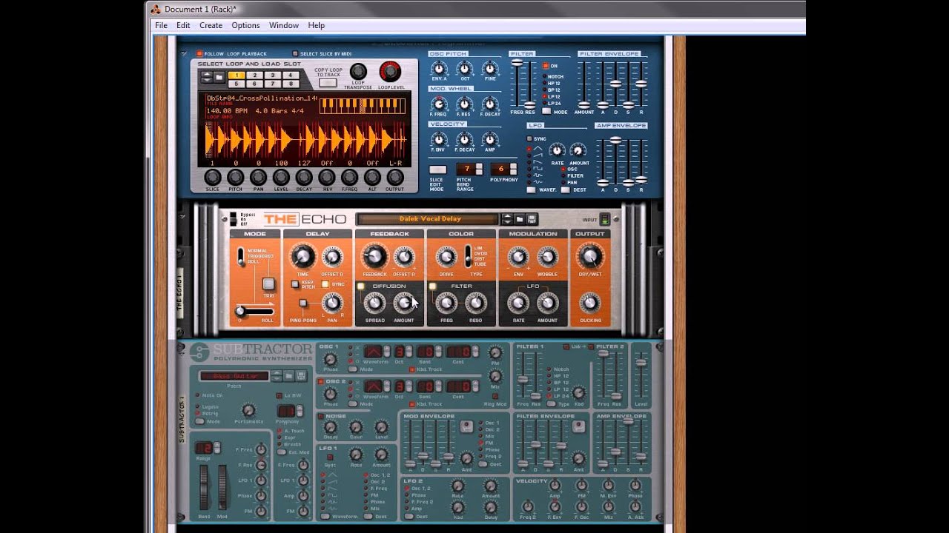Select loop slot 4

[291, 76]
